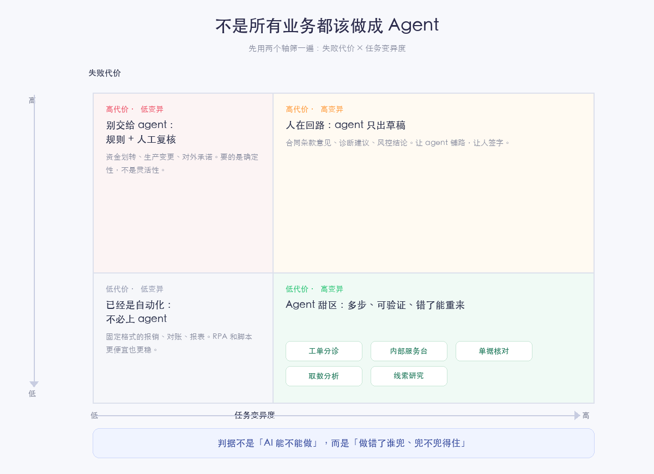Screen dimensions: 654x474
Task: Click the downward arrowhead on vertical axis
Action: click(34, 384)
